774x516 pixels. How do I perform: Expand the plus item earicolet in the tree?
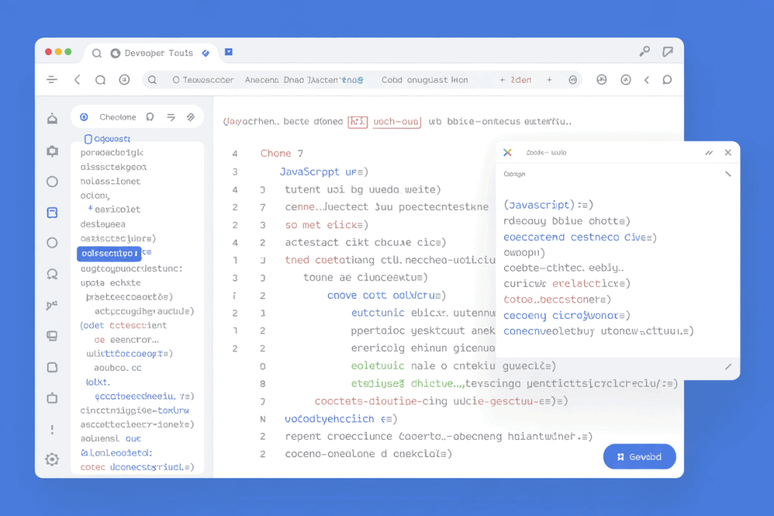[91, 208]
